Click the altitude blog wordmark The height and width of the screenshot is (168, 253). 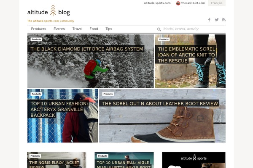click(x=48, y=12)
